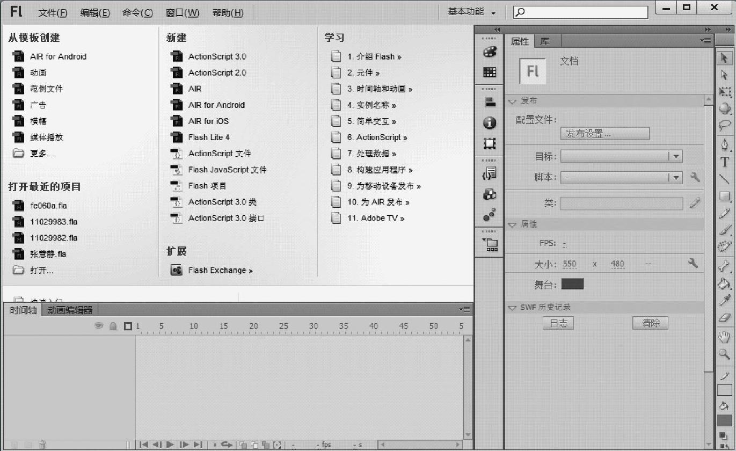Toggle onion skin button in timeline
Screen dimensions: 736x451
pos(243,445)
